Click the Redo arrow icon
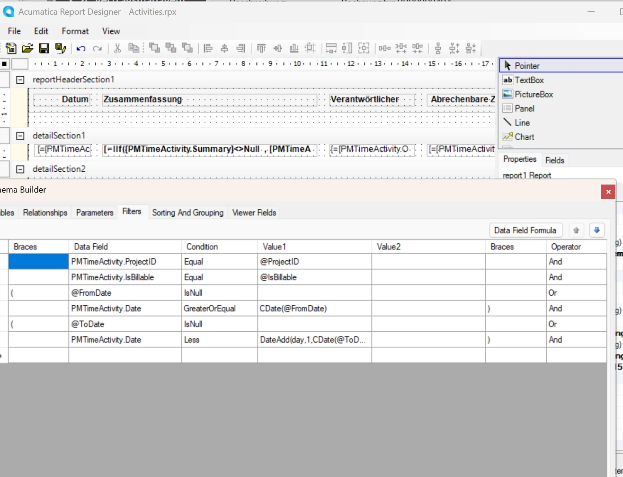 [x=98, y=48]
